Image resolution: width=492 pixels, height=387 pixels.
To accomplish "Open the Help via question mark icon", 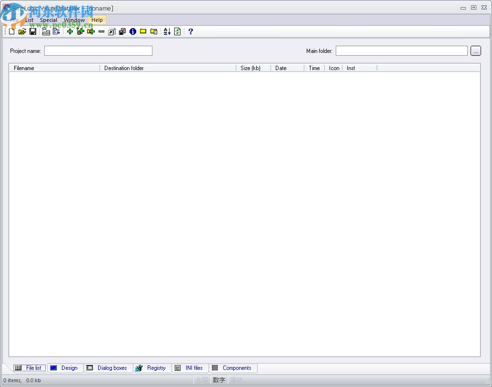I will (x=190, y=31).
